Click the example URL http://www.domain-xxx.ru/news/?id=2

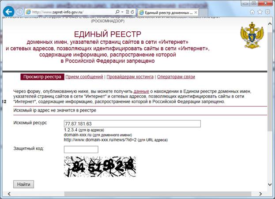click(100, 140)
